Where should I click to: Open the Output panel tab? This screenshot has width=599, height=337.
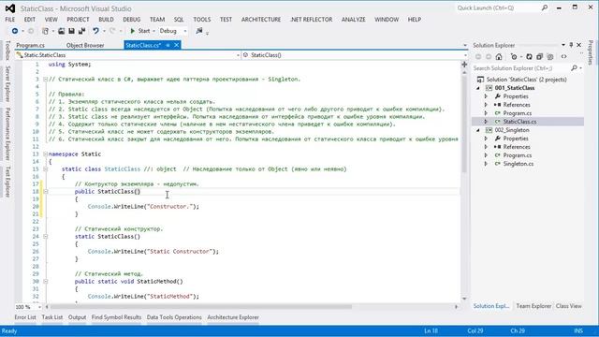(77, 317)
